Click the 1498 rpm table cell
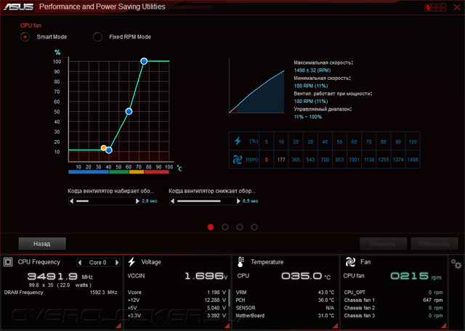 click(x=413, y=160)
